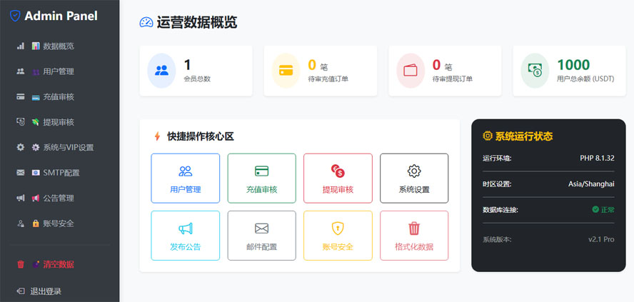Open 账号安全 from the sidebar menu
634x302 pixels.
point(60,223)
